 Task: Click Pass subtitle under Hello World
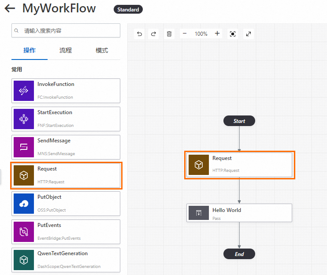[216, 218]
